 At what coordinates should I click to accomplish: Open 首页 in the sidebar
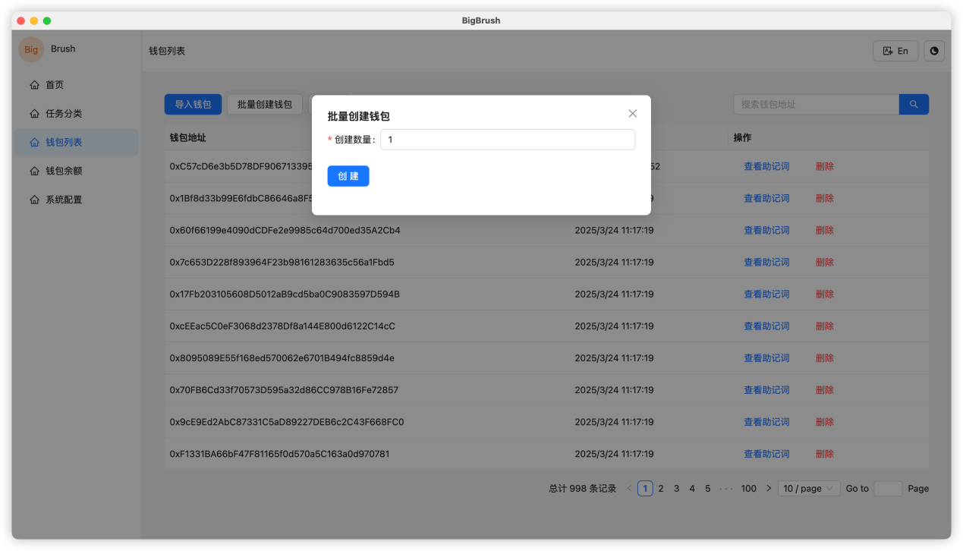pyautogui.click(x=55, y=85)
